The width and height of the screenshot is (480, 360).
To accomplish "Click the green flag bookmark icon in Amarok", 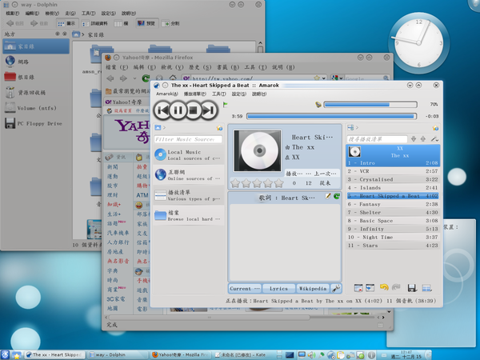I will coord(226,105).
